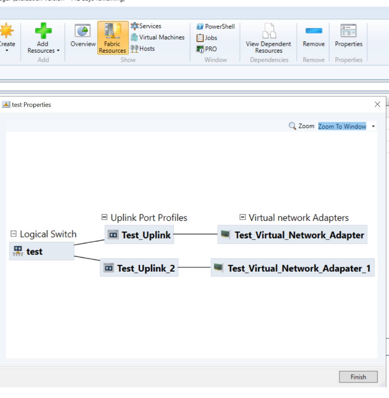
Task: Show Services from the ribbon
Action: [146, 26]
